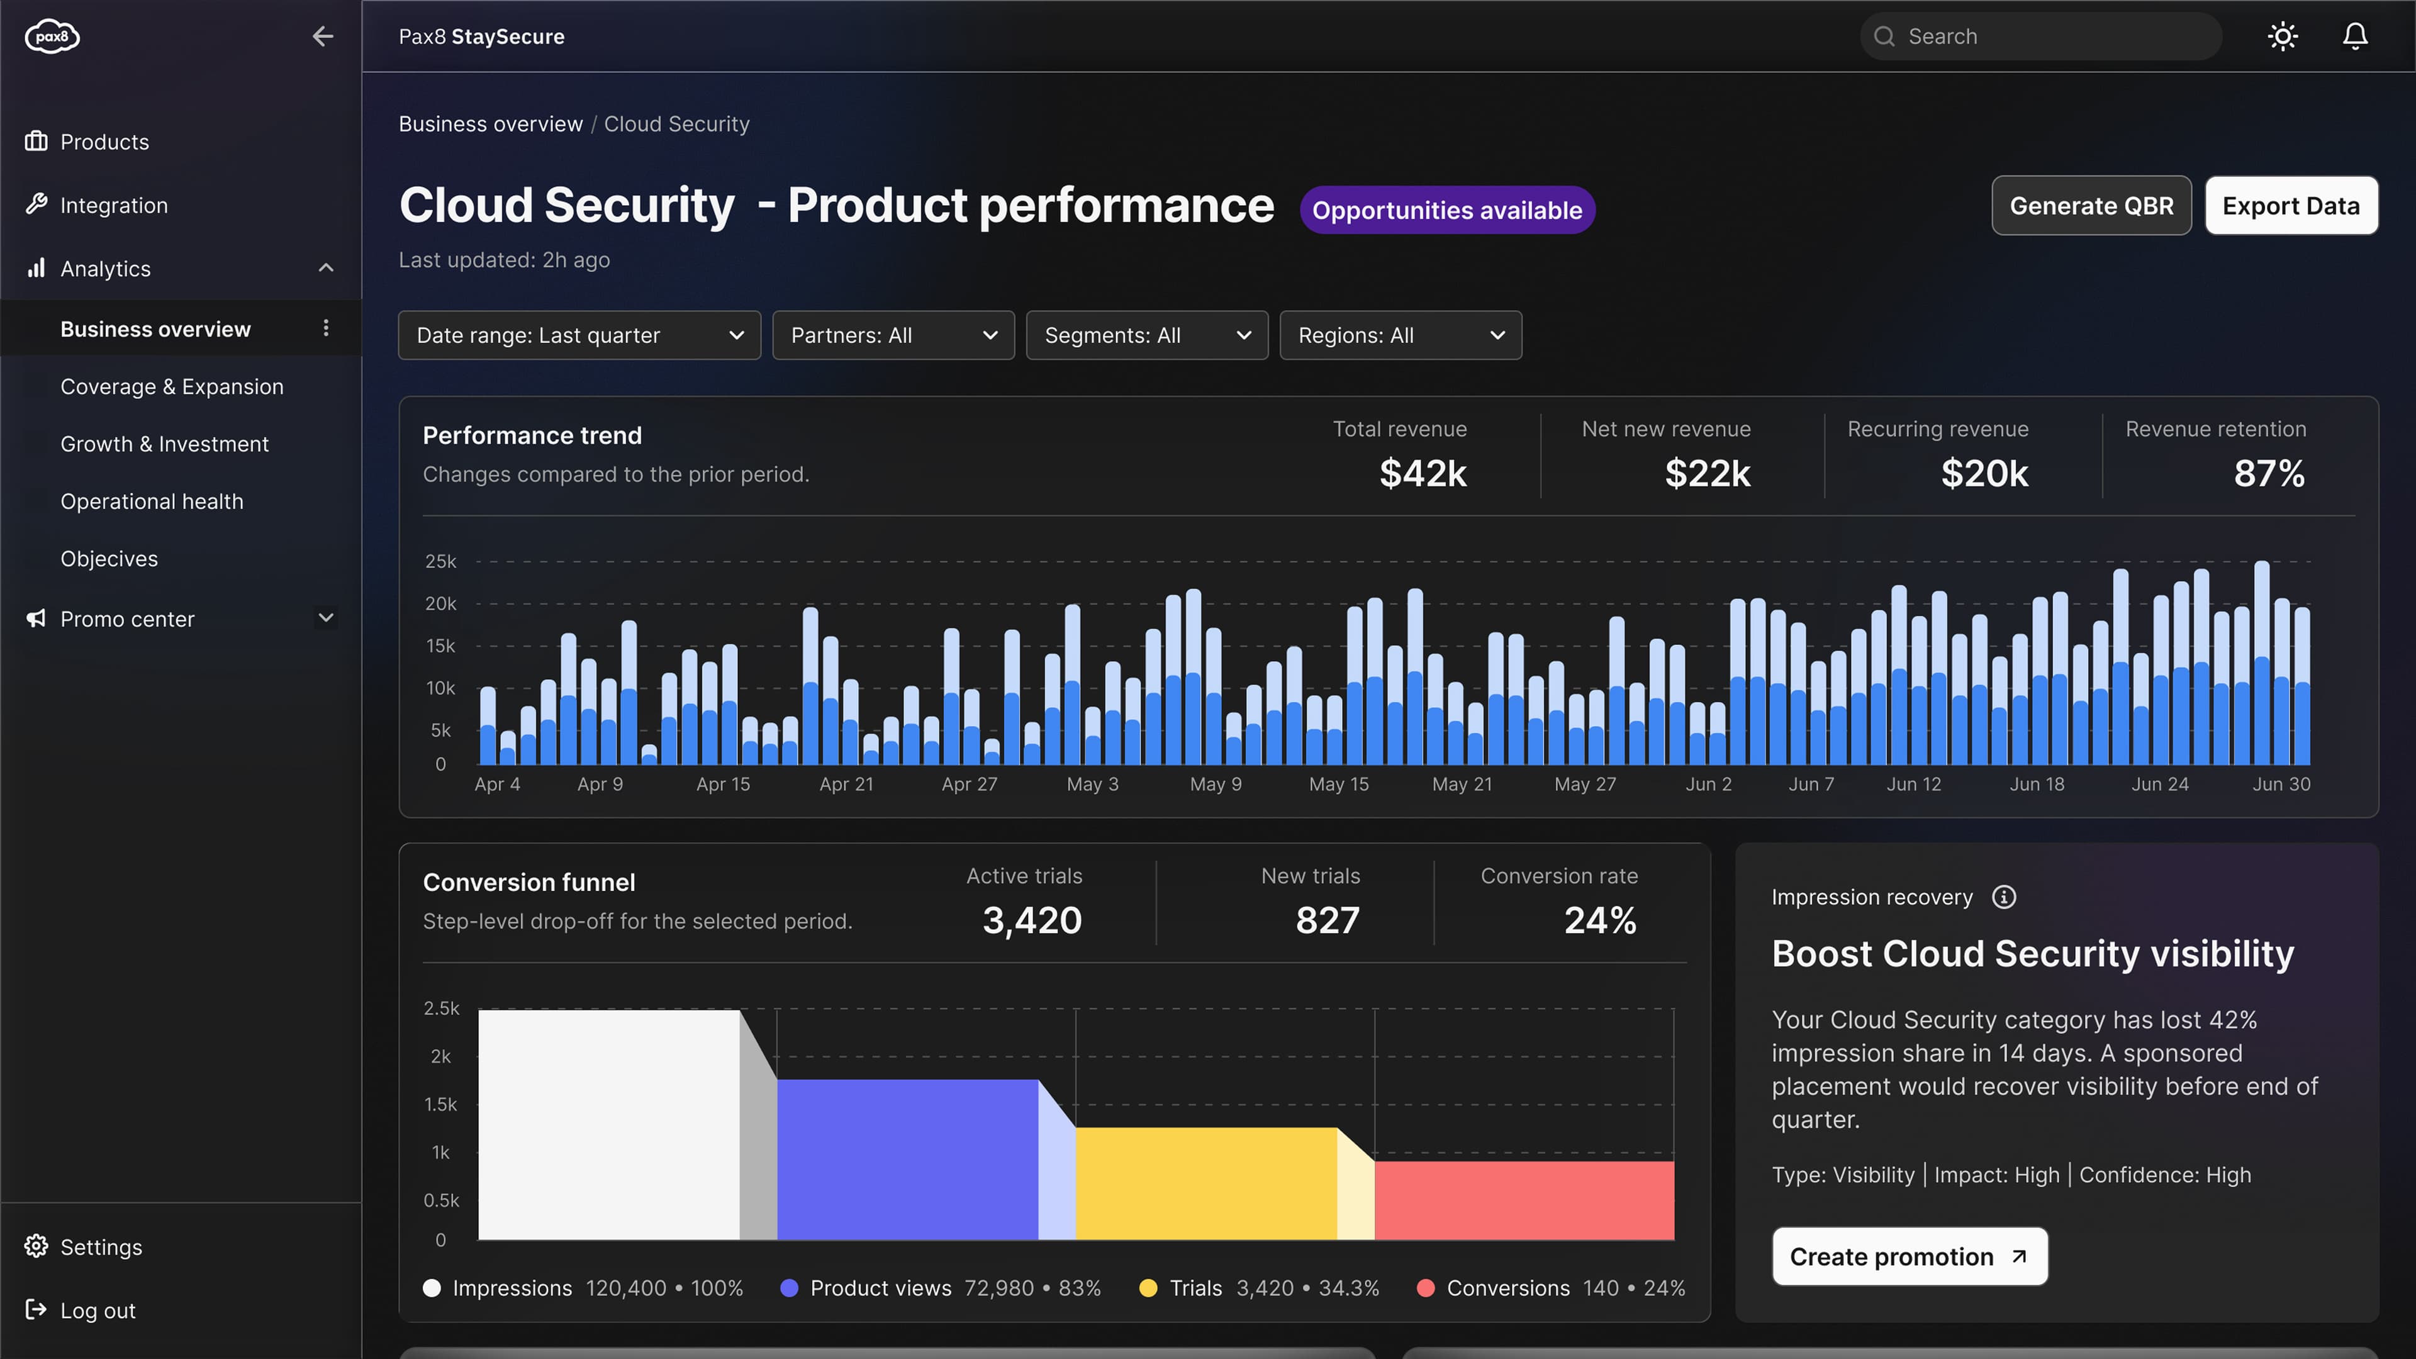Go to Coverage & Expansion page
Screen dimensions: 2416x1359
click(172, 386)
